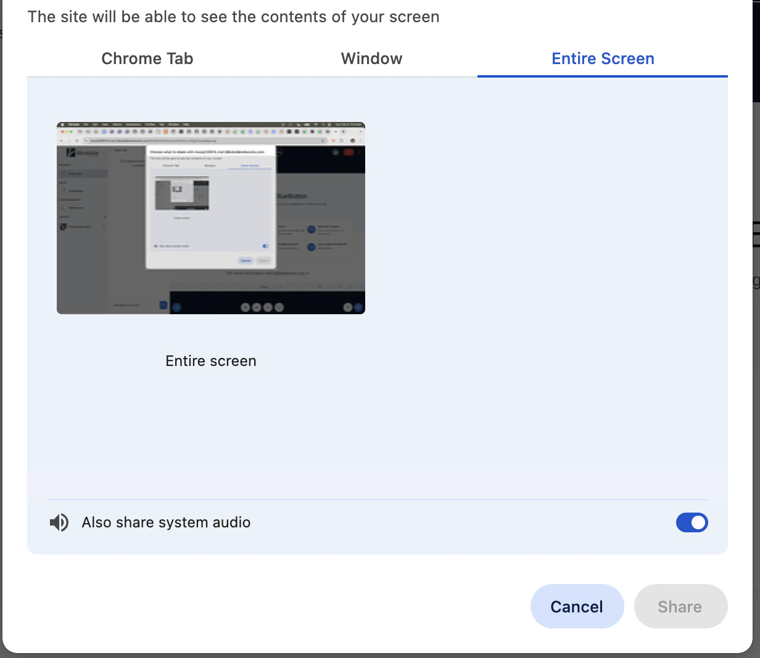760x658 pixels.
Task: Switch to the Window tab
Action: [x=371, y=59]
